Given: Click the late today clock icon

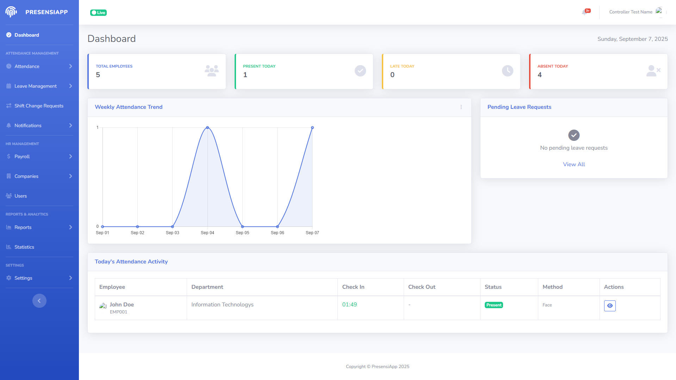Looking at the screenshot, I should coord(508,71).
